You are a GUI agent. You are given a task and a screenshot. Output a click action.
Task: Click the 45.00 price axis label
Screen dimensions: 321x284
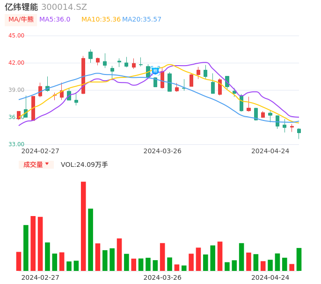pos(16,36)
